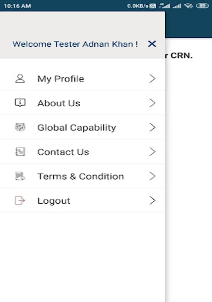Expand About Us using its chevron arrow
The image size is (212, 302).
pyautogui.click(x=152, y=103)
